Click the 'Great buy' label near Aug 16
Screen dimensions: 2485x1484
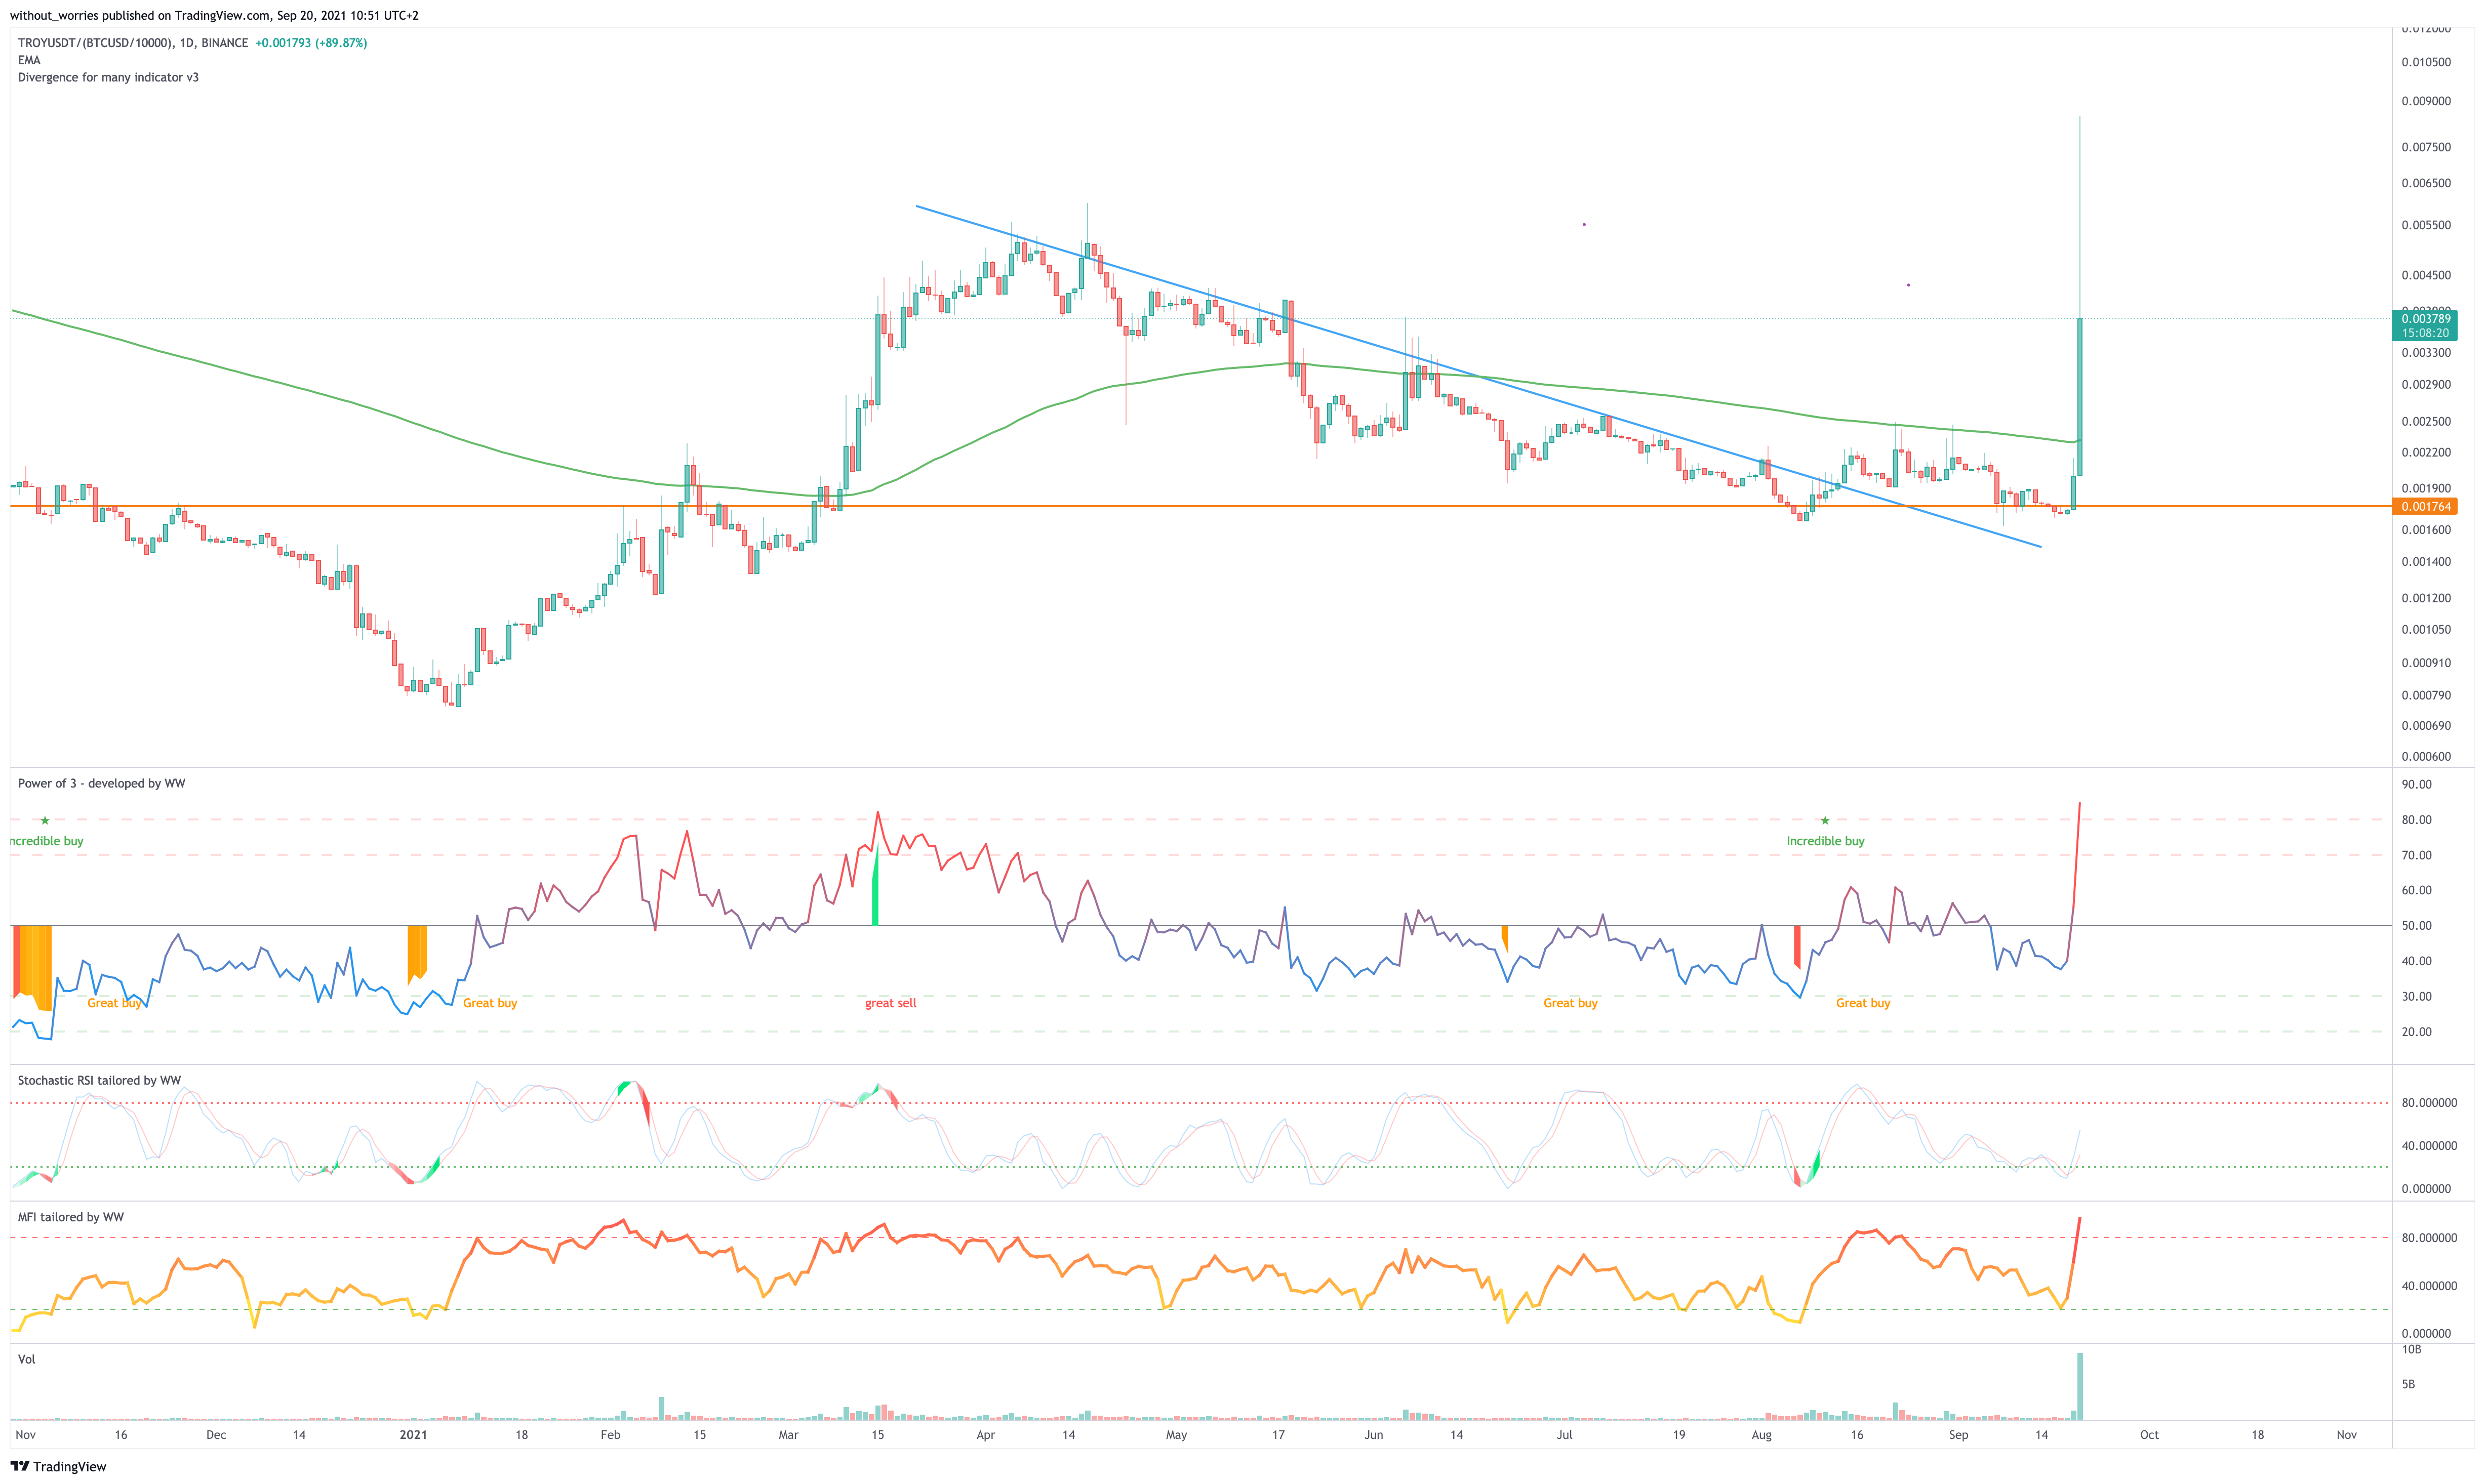pos(1863,1003)
